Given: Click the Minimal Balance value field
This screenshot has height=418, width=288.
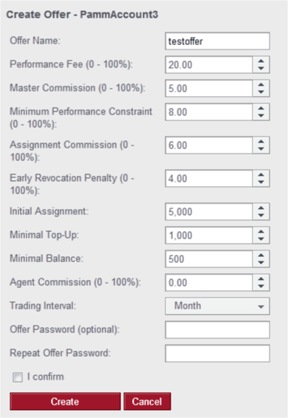Looking at the screenshot, I should (x=209, y=259).
